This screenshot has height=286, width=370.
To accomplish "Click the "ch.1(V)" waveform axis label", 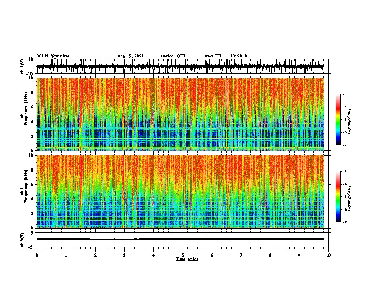I will tap(22, 66).
